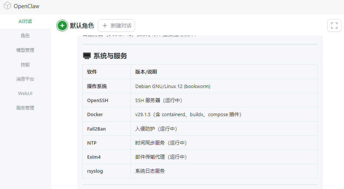The width and height of the screenshot is (344, 189).
Task: Start a new chat with 新建对话 button
Action: (116, 26)
